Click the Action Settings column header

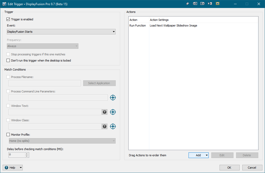[159, 20]
